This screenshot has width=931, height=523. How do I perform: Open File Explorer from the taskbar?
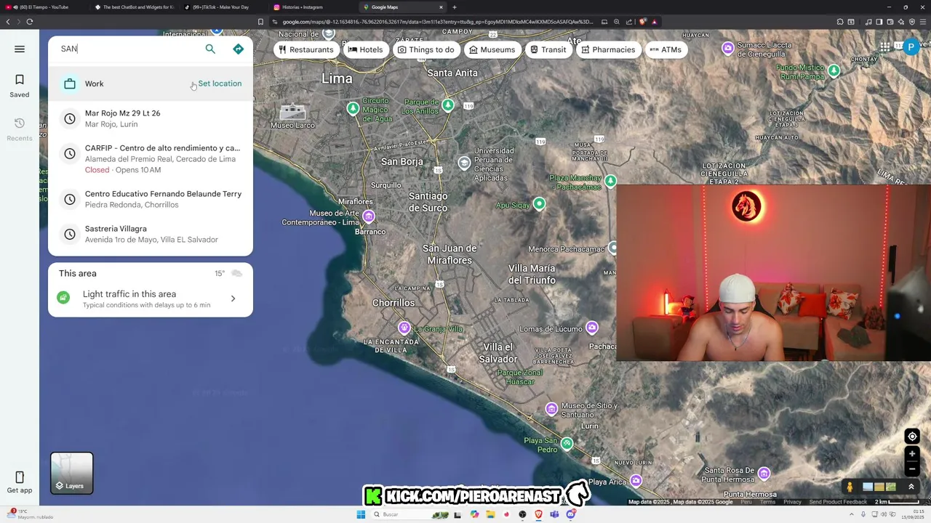click(x=490, y=514)
